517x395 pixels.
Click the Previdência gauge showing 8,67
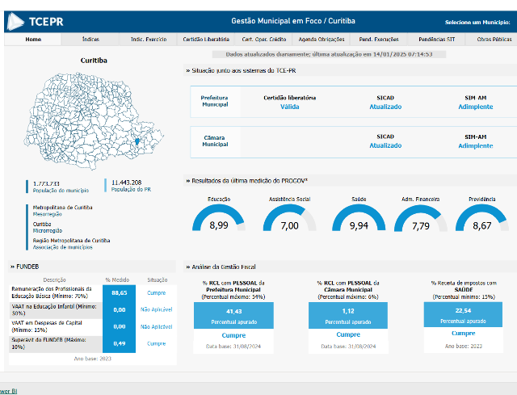point(482,221)
